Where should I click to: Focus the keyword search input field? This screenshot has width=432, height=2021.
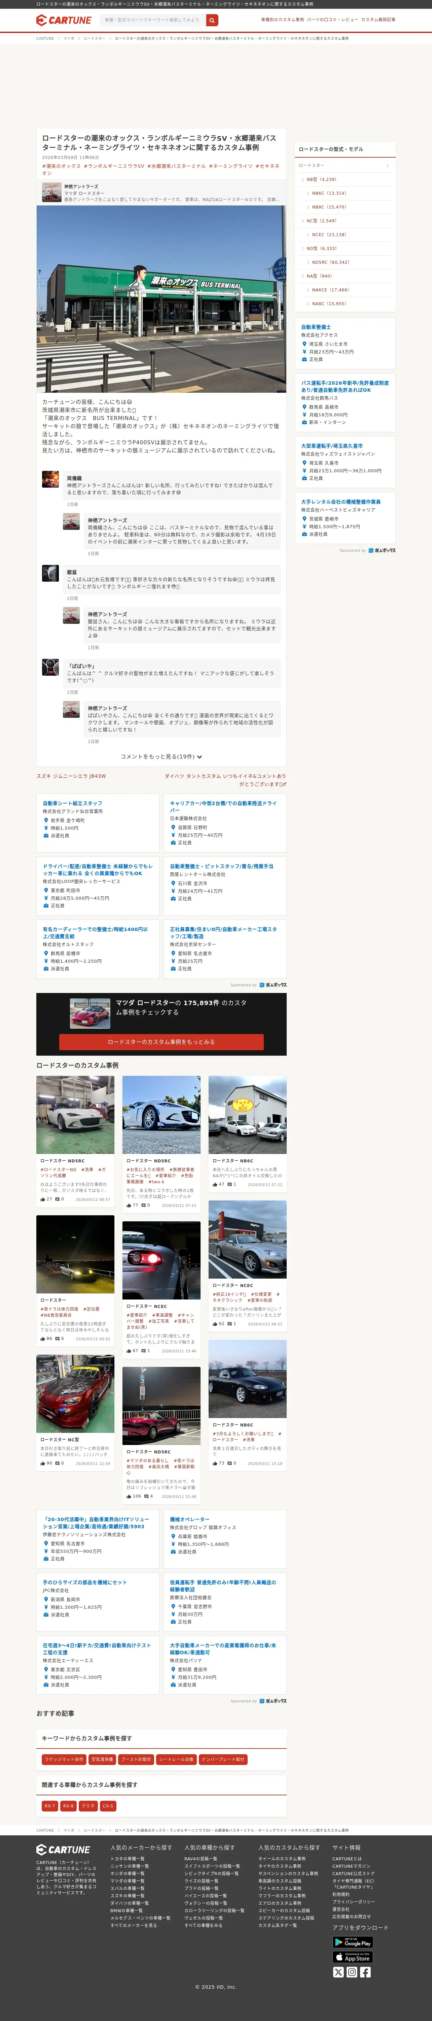point(152,21)
